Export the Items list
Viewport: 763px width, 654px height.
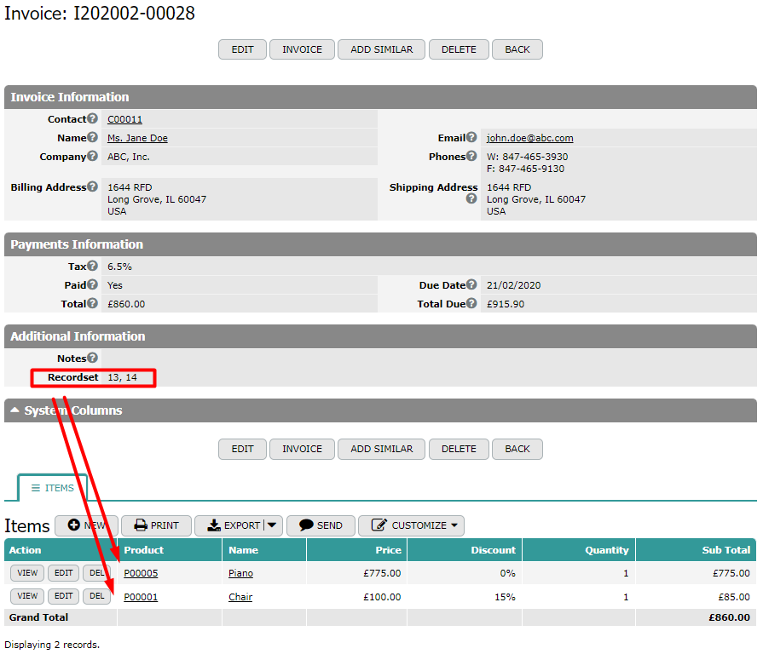(x=234, y=525)
